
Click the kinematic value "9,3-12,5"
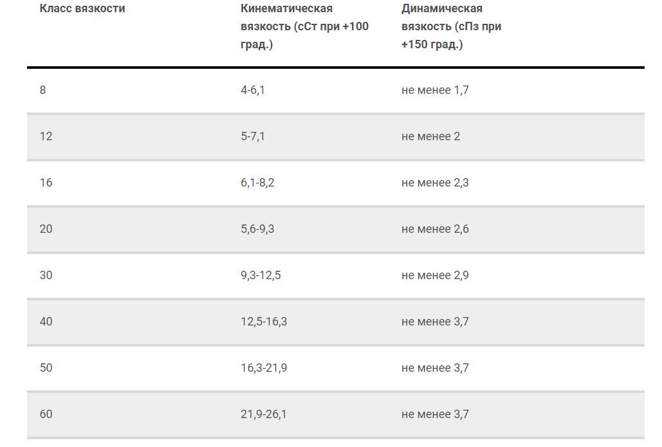coord(261,275)
